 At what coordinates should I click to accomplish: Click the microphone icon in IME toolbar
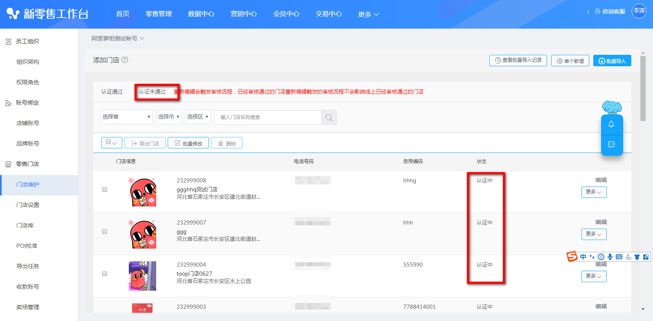pos(610,257)
